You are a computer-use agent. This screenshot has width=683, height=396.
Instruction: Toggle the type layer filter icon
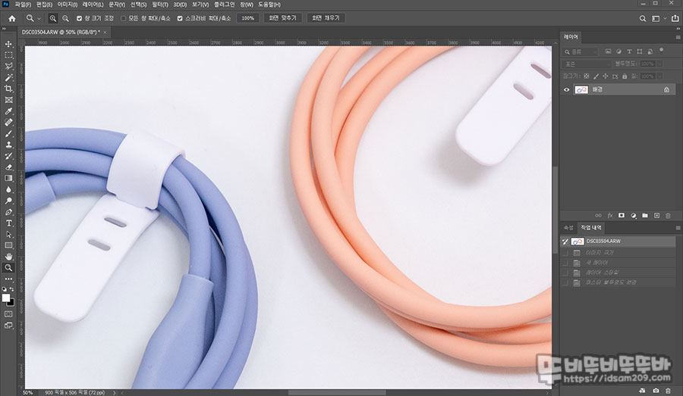[x=629, y=51]
